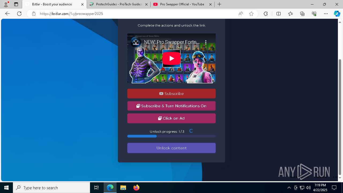Click the Pro Swapper channel avatar
Viewport: 343px width, 193px height.
pos(136,42)
